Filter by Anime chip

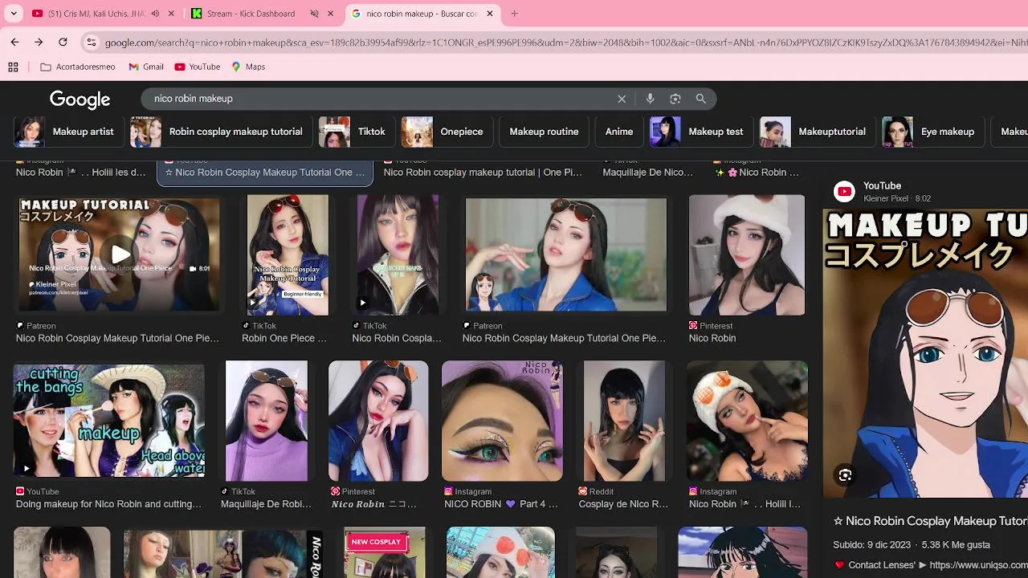click(x=619, y=132)
